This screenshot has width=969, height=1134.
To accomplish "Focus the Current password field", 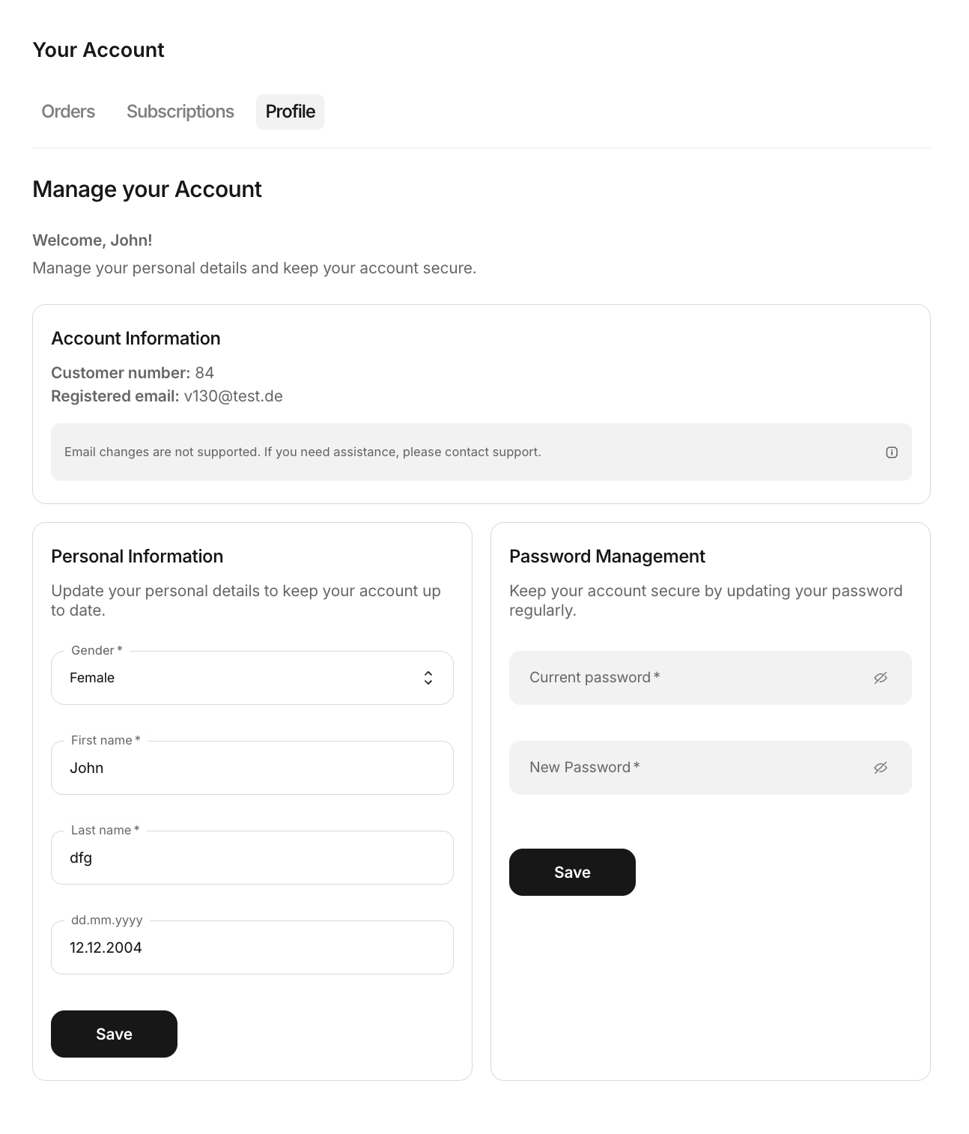I will point(689,678).
